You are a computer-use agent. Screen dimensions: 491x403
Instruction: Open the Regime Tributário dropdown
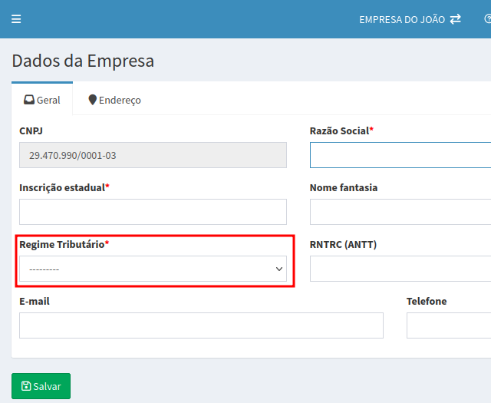(153, 269)
